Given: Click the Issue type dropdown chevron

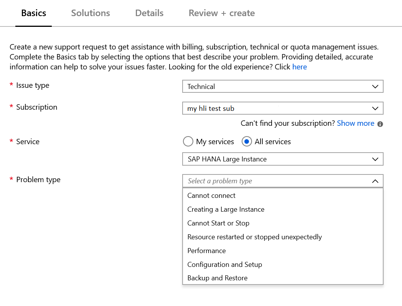Looking at the screenshot, I should 375,87.
